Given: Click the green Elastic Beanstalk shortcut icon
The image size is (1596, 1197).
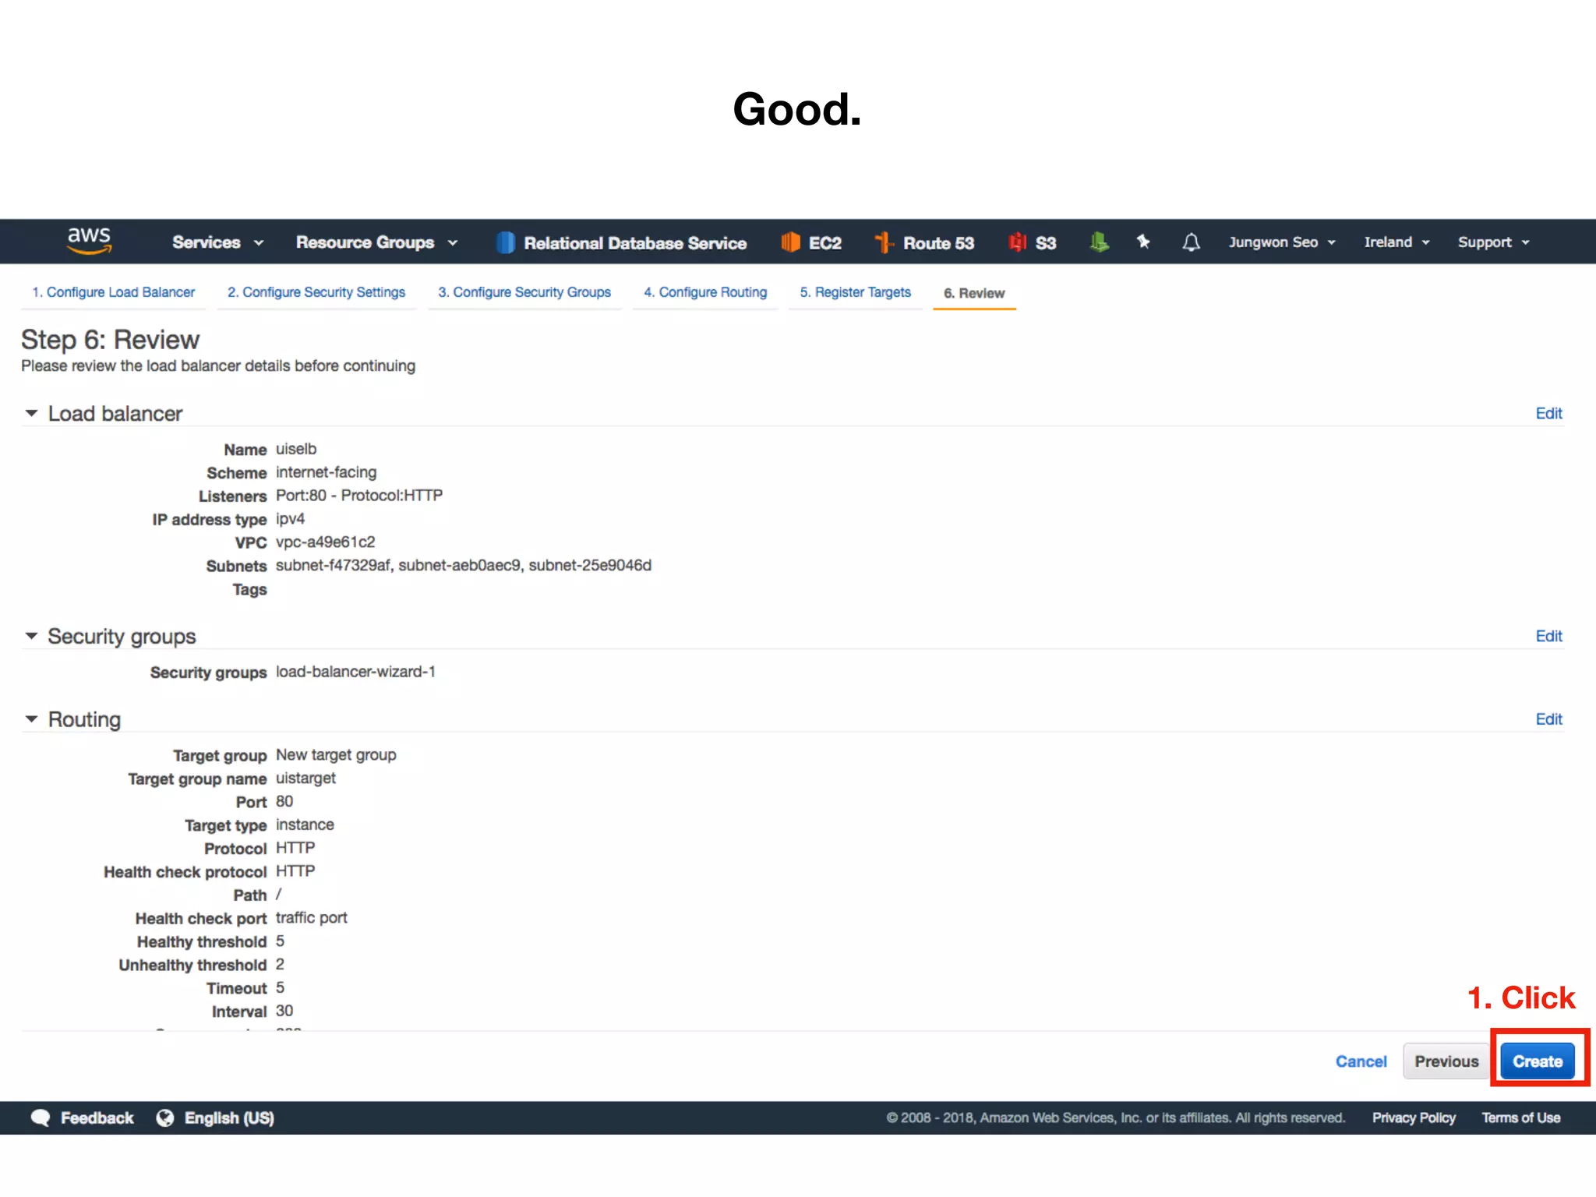Looking at the screenshot, I should (1099, 242).
